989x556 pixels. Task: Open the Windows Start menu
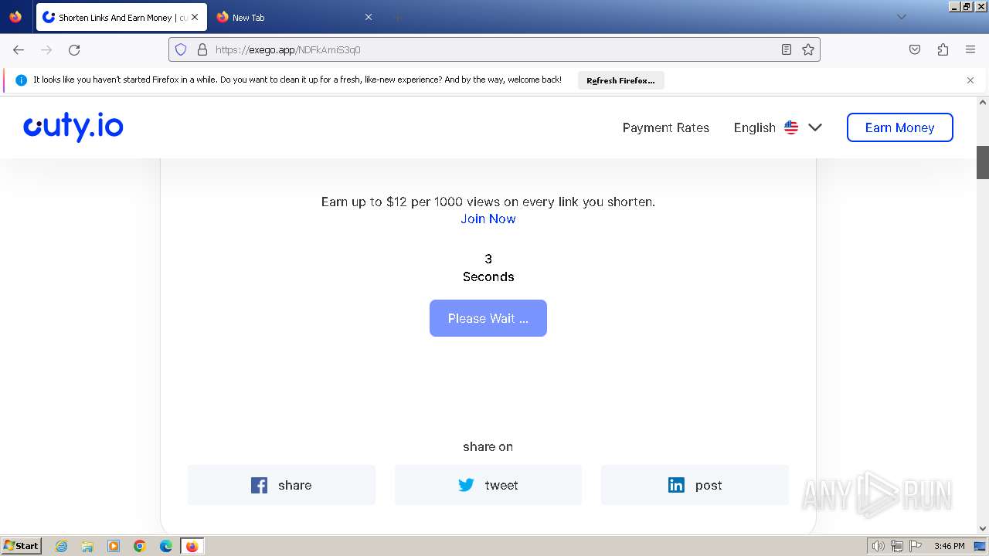point(22,546)
